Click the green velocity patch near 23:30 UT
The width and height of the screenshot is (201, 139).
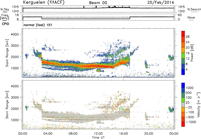coord(171,109)
